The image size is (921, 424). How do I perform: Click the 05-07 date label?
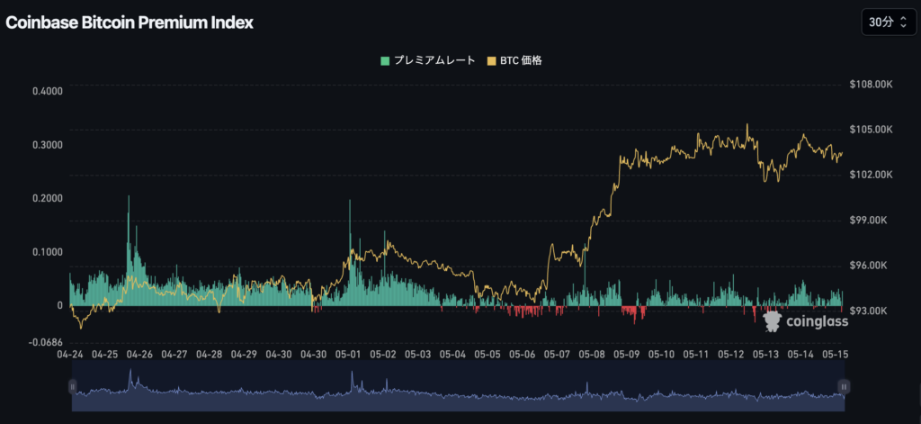[x=556, y=355]
